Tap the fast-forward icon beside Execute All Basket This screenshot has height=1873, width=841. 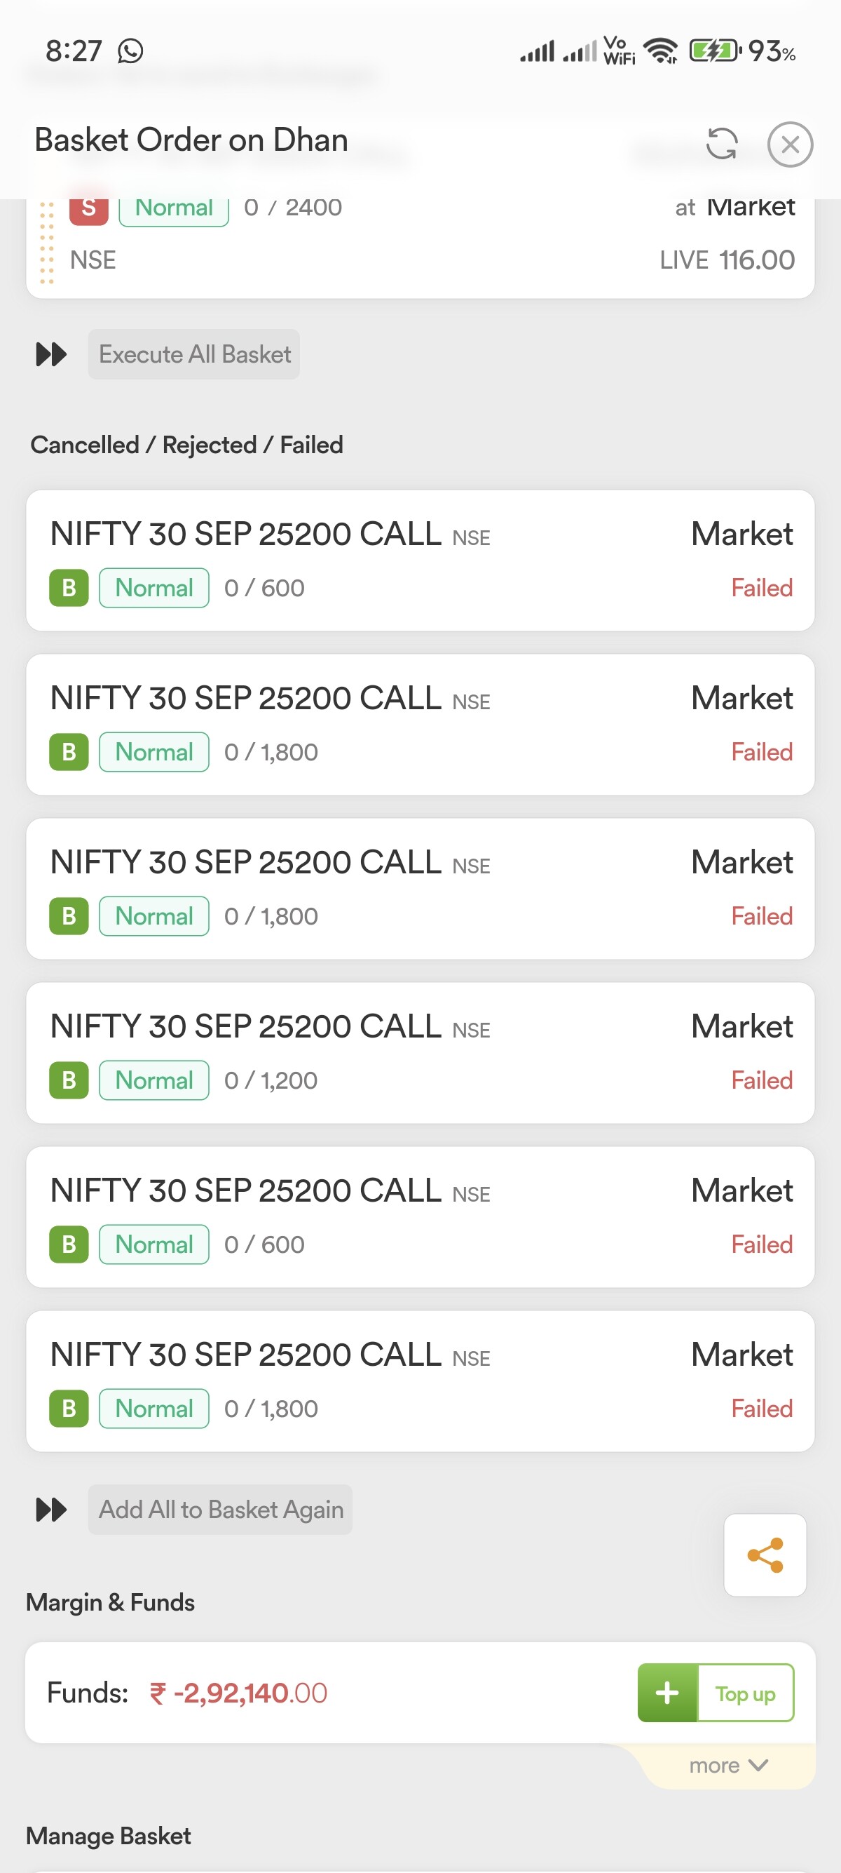point(51,355)
